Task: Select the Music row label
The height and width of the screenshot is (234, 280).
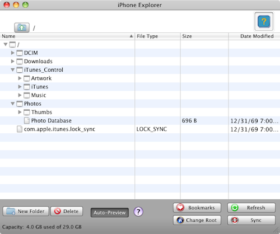Action: point(39,95)
